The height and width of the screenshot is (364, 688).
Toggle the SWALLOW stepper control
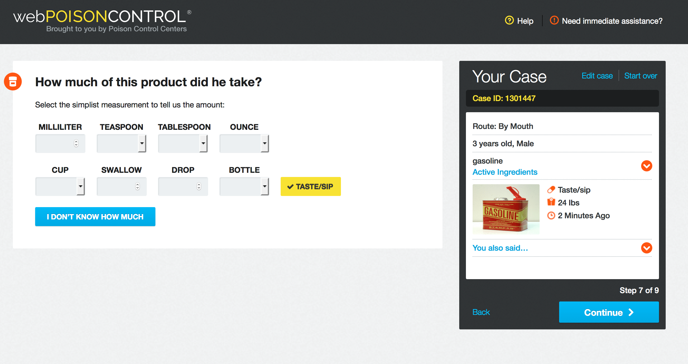136,186
